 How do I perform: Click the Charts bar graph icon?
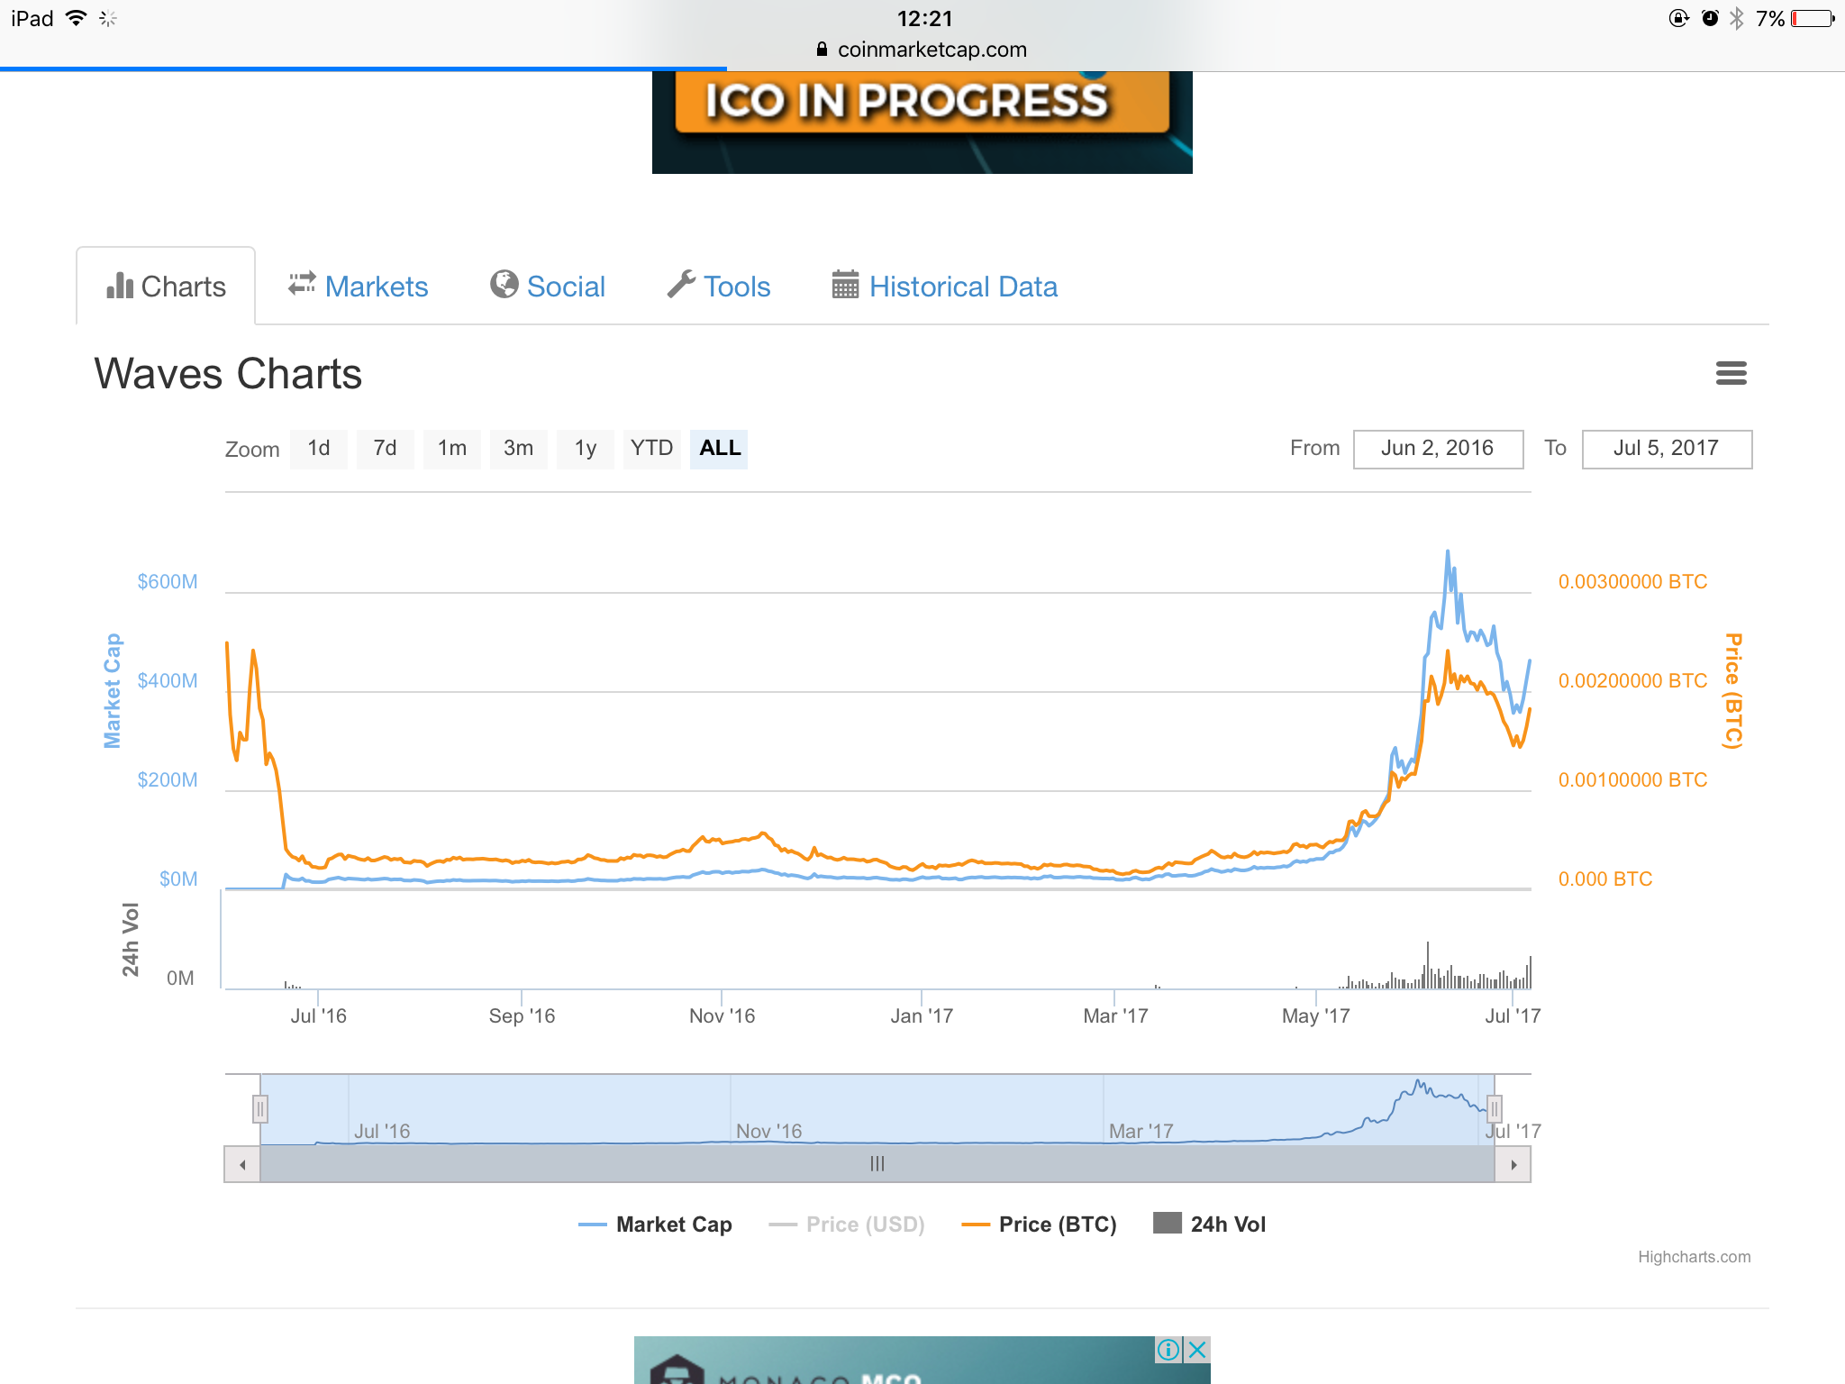pyautogui.click(x=119, y=286)
